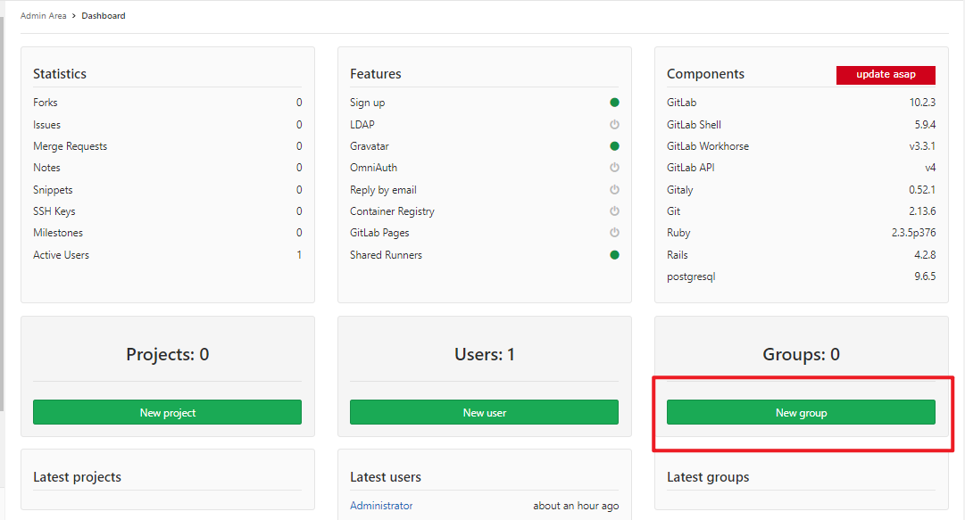Create a New user

(x=485, y=412)
